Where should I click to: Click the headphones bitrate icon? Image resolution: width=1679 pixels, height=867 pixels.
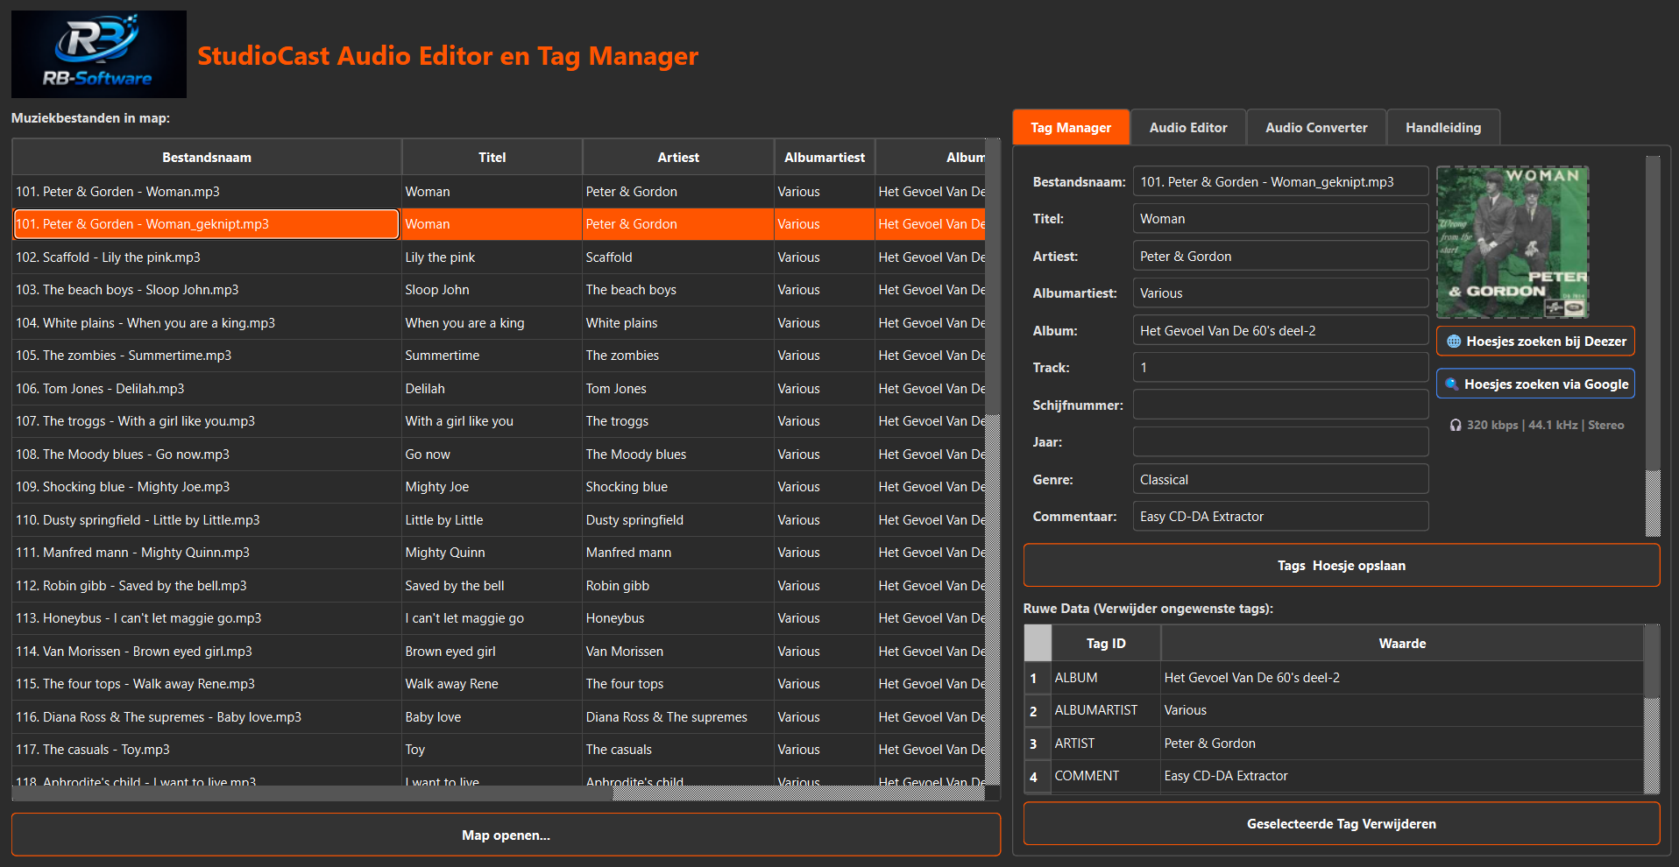pyautogui.click(x=1456, y=426)
